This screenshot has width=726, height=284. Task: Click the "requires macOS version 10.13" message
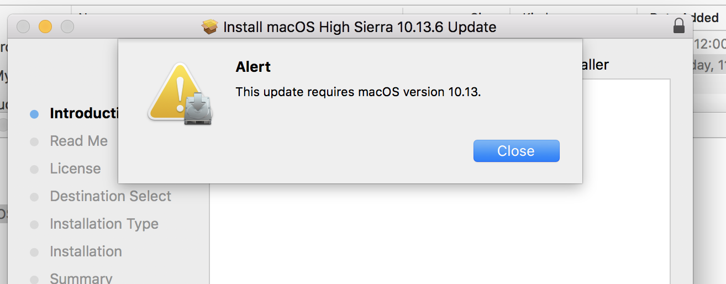click(358, 92)
